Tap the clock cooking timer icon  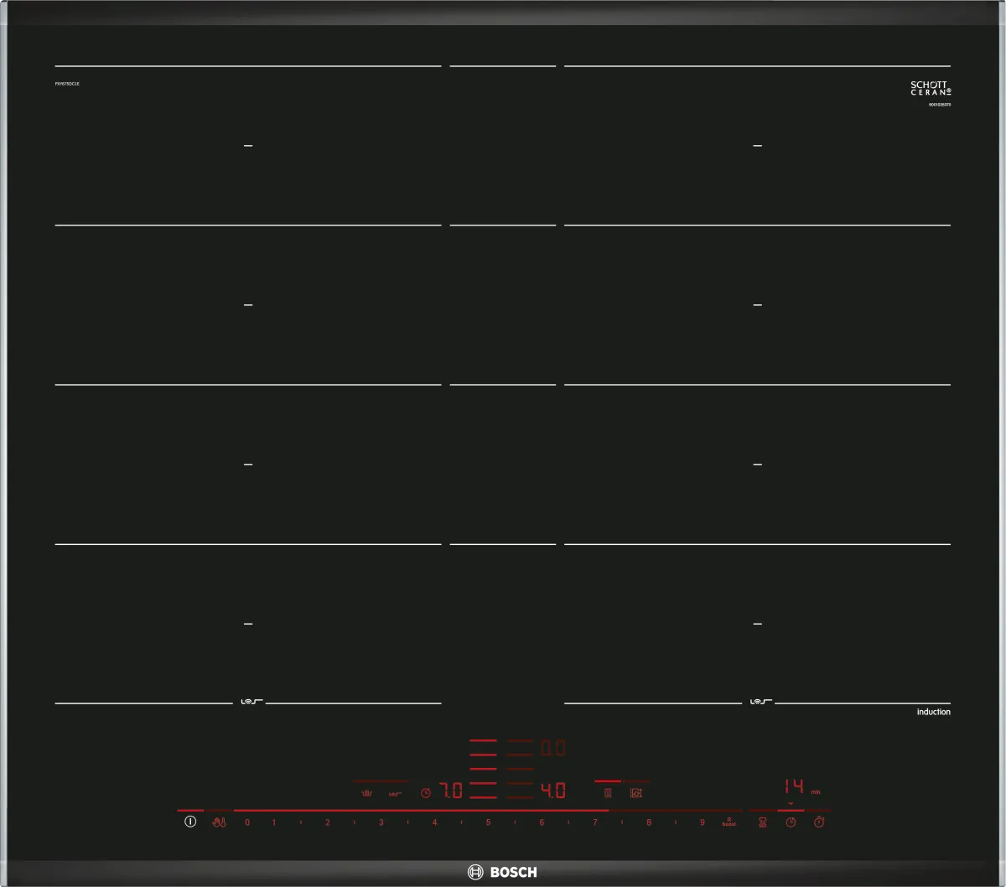pos(791,823)
